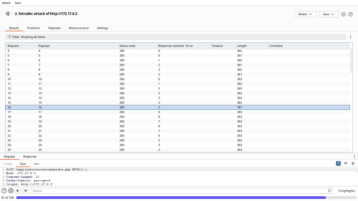Select request row 25
This screenshot has width=358, height=201.
point(178,150)
